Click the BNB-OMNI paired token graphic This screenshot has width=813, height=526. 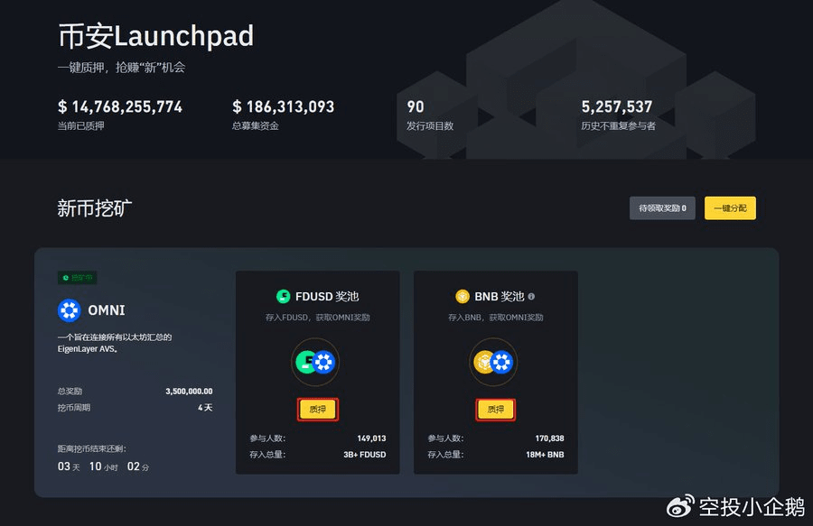coord(493,362)
